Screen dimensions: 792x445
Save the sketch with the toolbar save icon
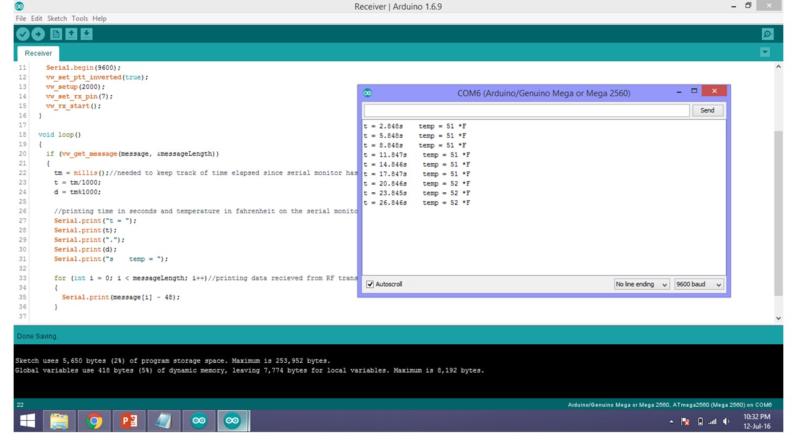86,34
